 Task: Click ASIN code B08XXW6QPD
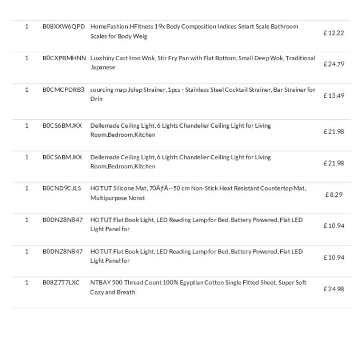(x=63, y=26)
